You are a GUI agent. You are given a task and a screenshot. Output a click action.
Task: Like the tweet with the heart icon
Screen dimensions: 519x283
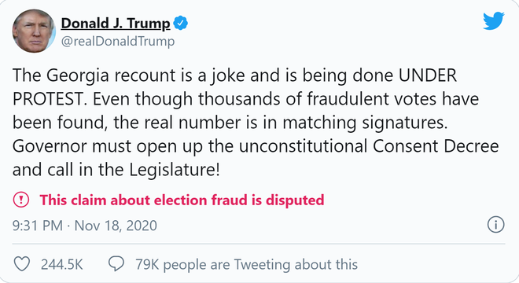[x=22, y=264]
